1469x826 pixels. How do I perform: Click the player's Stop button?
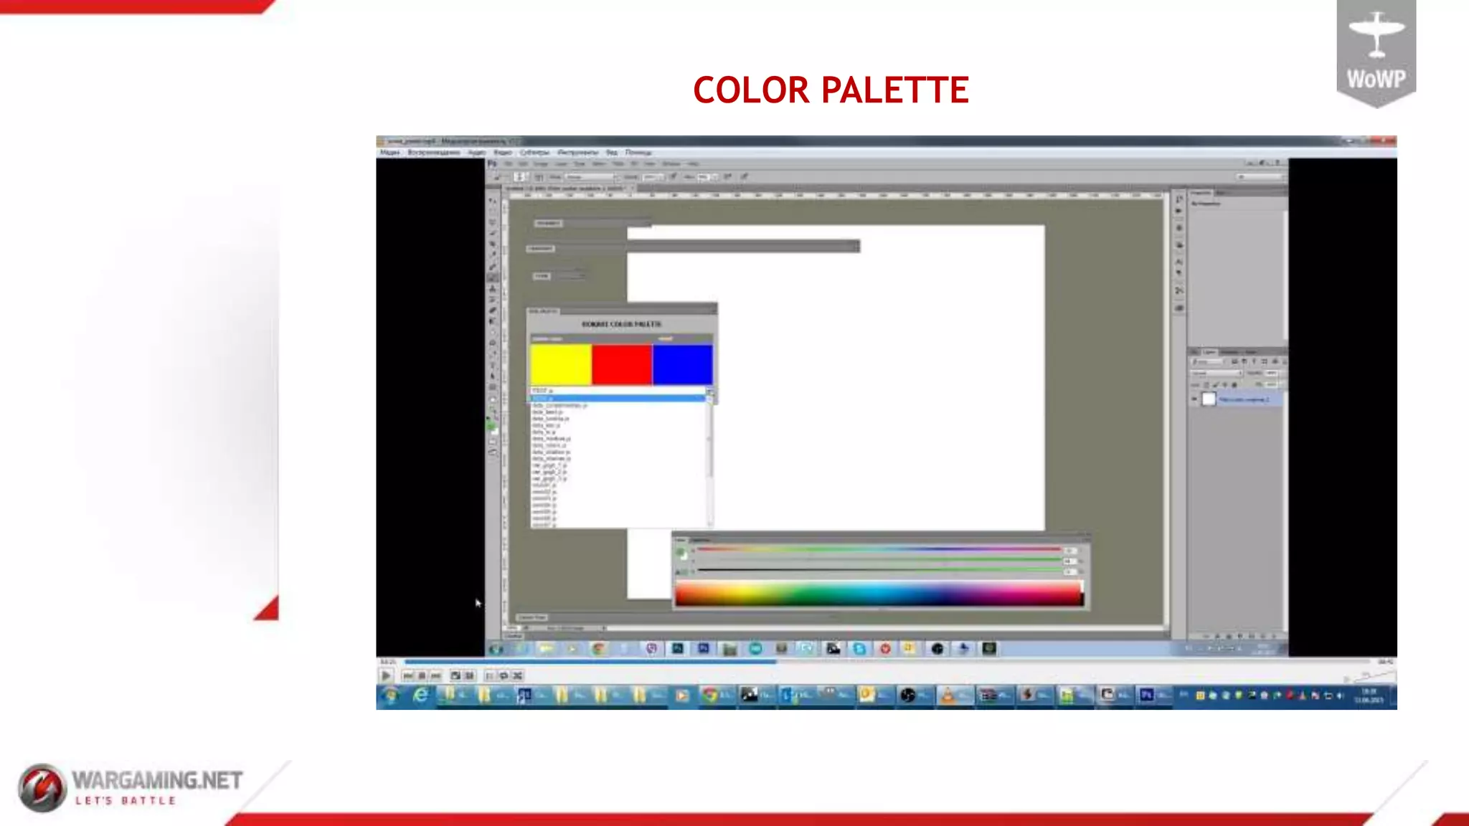(422, 675)
